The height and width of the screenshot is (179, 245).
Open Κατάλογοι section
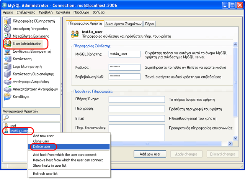(21, 97)
